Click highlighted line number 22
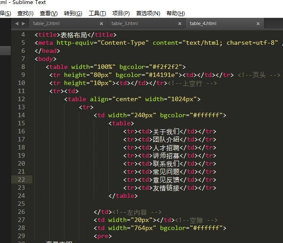Image resolution: width=283 pixels, height=243 pixels. 21,179
